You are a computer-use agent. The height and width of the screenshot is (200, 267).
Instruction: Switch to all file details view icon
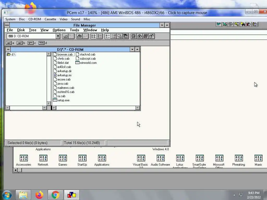(99, 36)
